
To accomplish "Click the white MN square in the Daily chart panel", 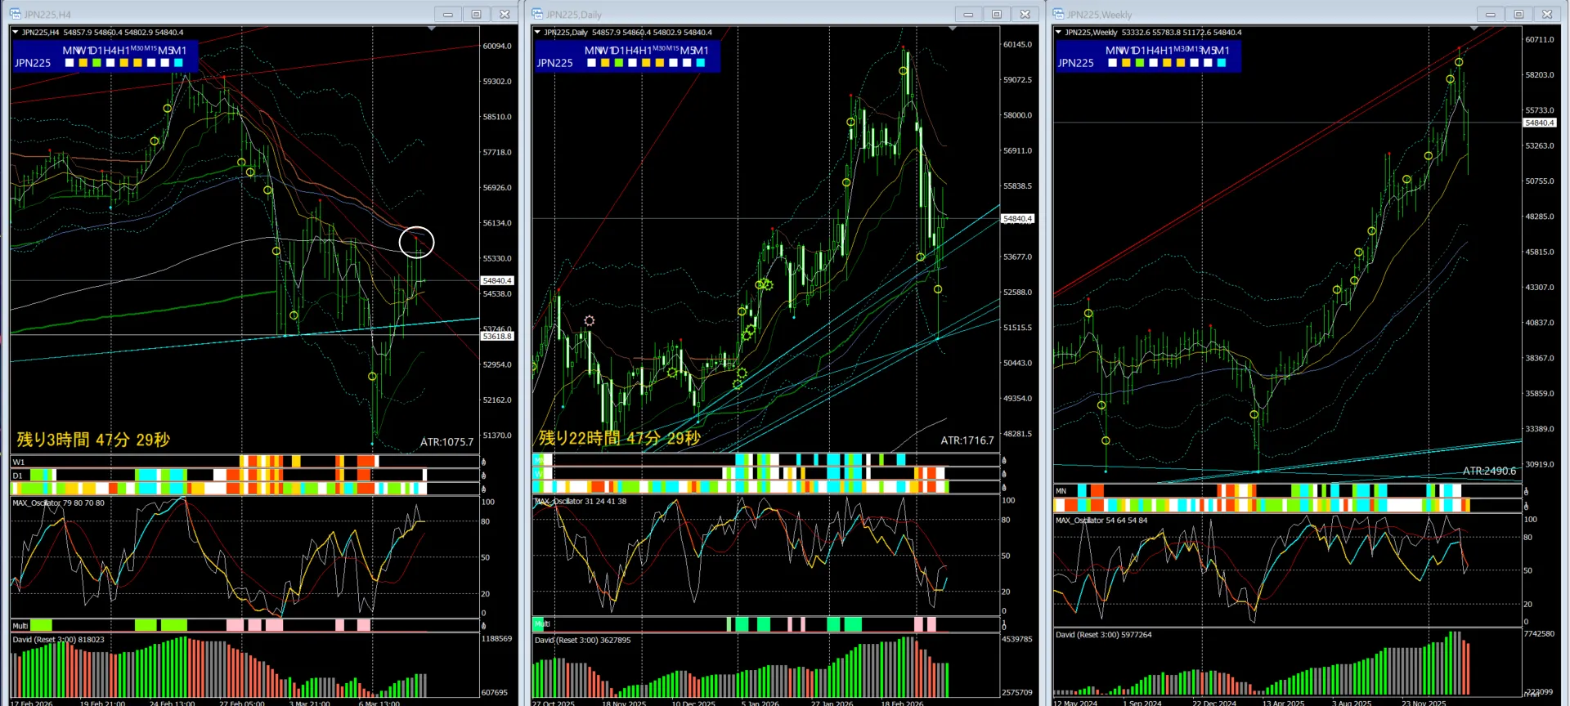I will click(x=591, y=63).
